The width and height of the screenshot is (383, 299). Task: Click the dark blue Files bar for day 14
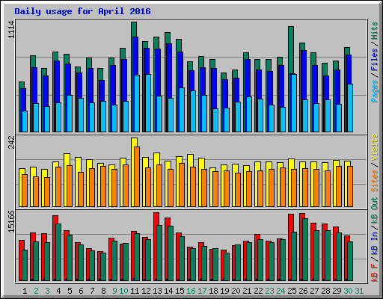(170, 71)
